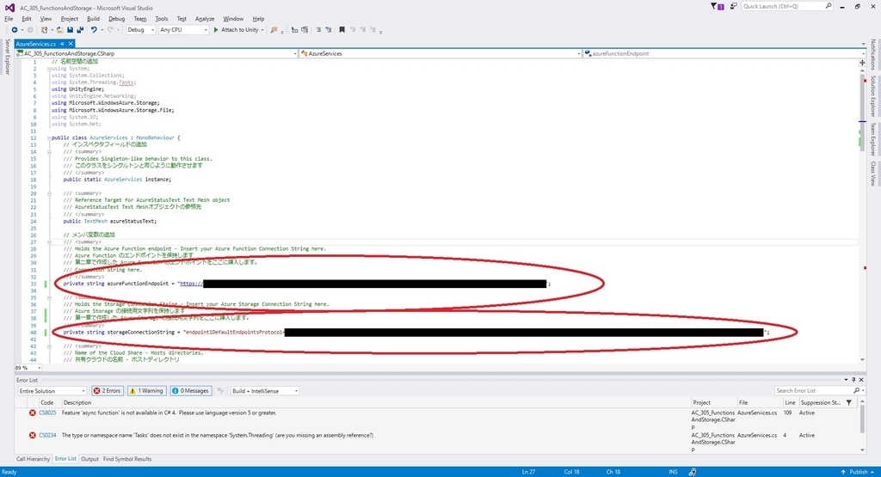The image size is (881, 477).
Task: Click the error icon for CS8025 row
Action: point(32,413)
